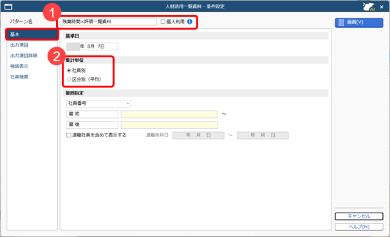Click the blue info icon beside 個人利用
Image resolution: width=390 pixels, height=237 pixels.
coord(190,22)
